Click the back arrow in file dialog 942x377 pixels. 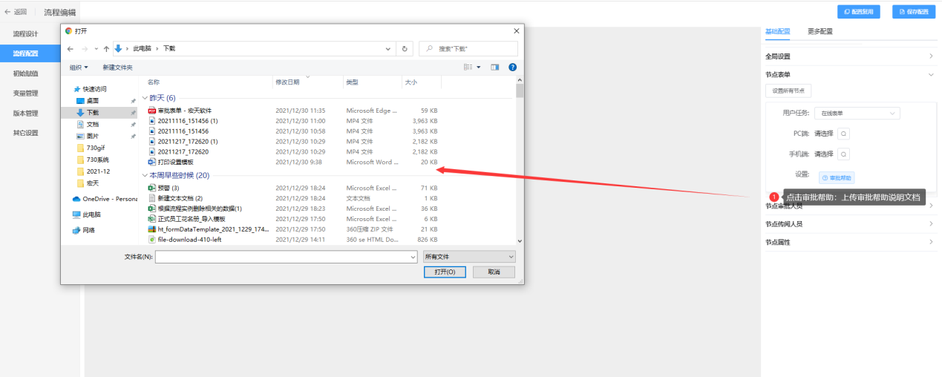pos(71,49)
